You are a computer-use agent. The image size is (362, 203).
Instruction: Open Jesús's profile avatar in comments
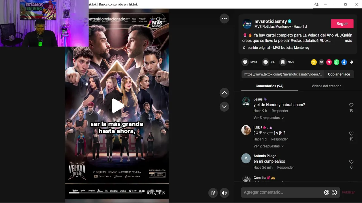tap(246, 102)
